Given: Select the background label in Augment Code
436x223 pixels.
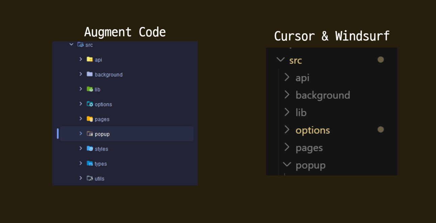Looking at the screenshot, I should tap(109, 75).
